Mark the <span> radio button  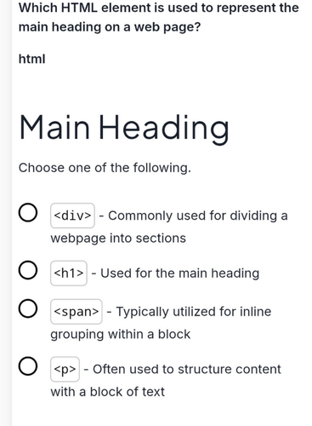click(x=28, y=308)
